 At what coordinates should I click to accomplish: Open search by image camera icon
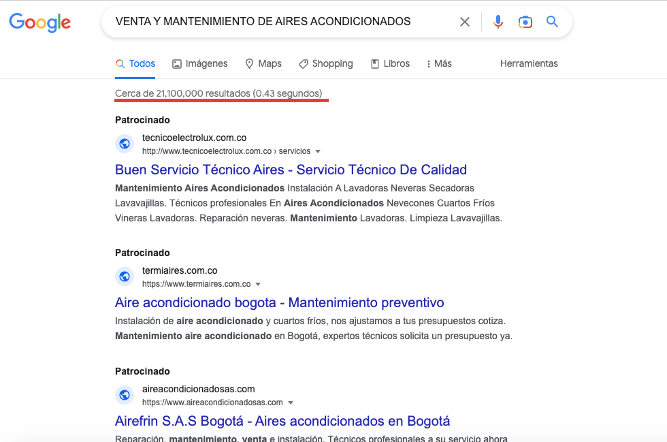coord(525,22)
